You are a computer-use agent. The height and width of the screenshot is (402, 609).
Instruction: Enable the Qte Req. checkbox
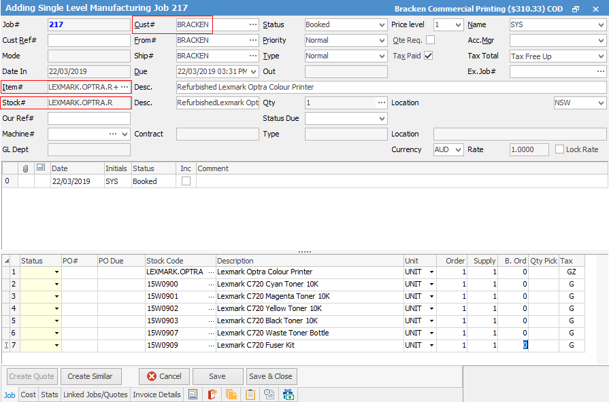(x=430, y=40)
